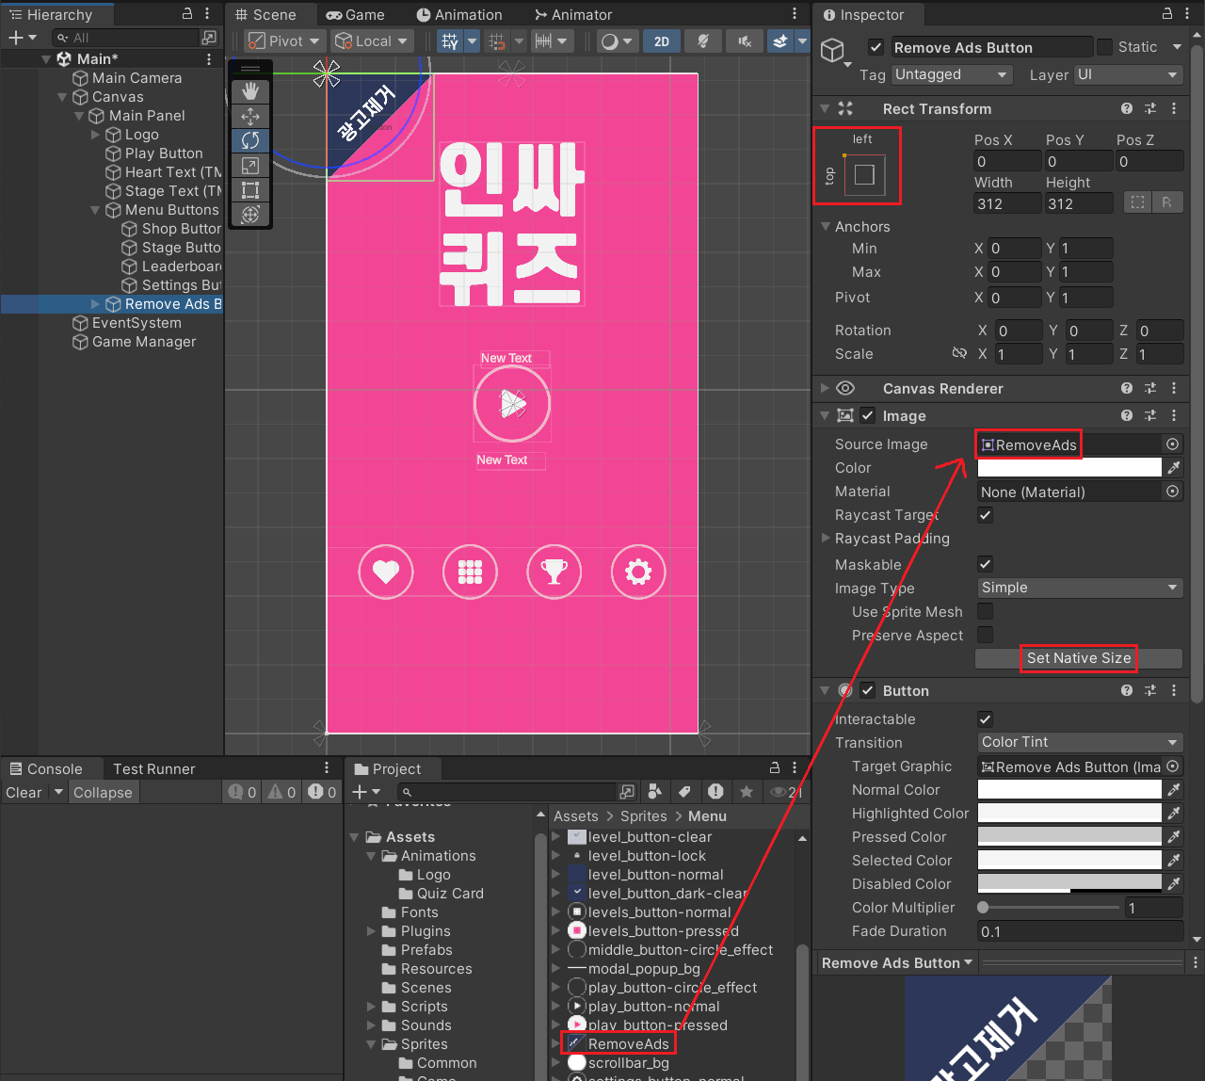The height and width of the screenshot is (1081, 1205).
Task: Click the Project search by label tag icon
Action: 685,792
